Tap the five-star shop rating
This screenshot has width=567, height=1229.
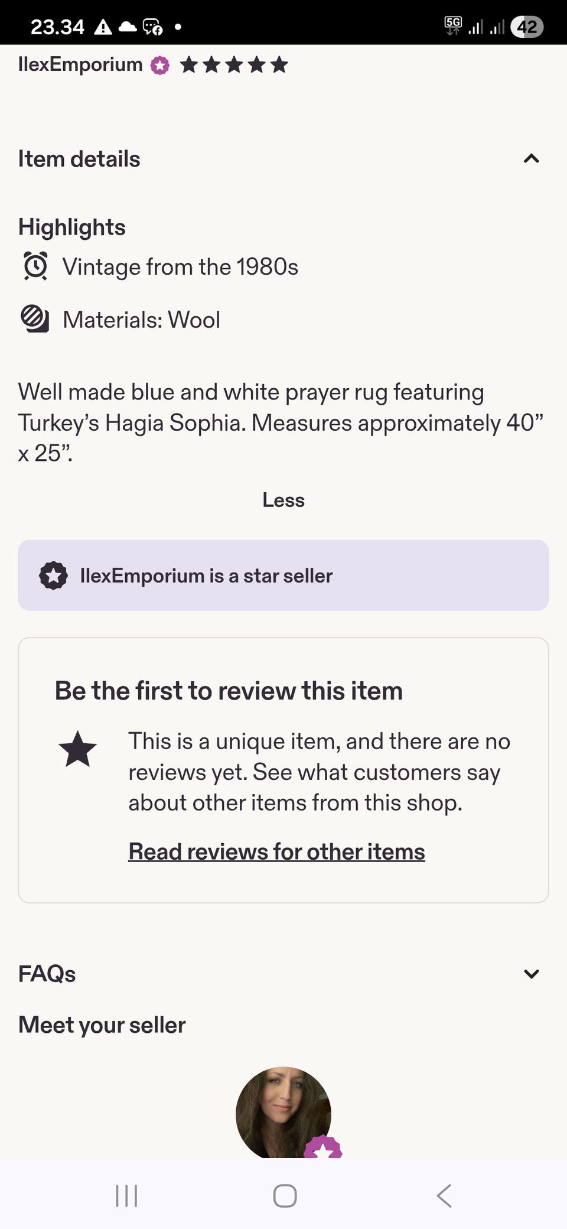tap(234, 65)
